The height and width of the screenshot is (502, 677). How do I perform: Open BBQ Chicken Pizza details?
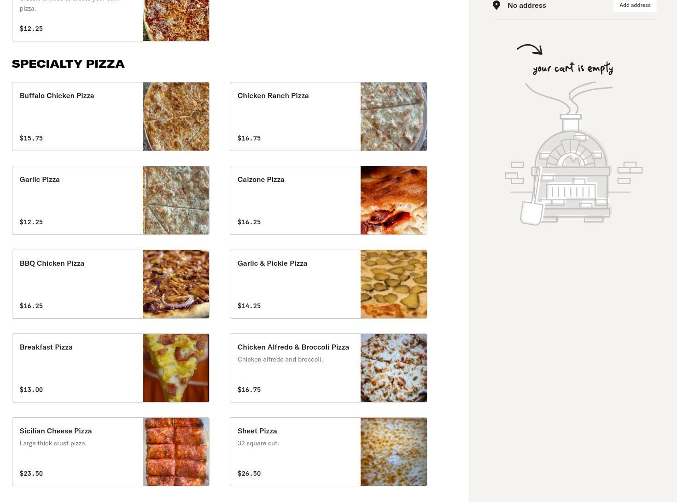[111, 284]
